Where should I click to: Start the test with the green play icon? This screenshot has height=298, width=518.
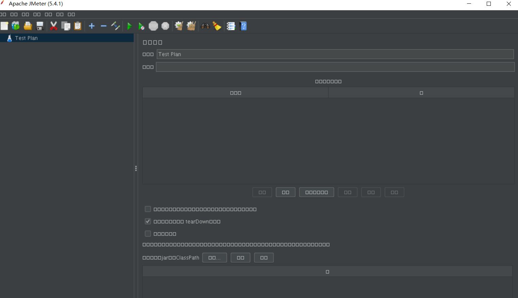(129, 26)
